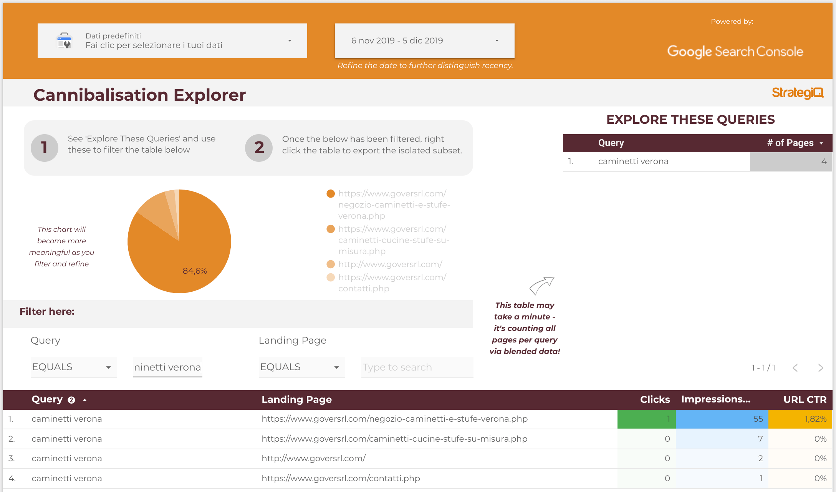
Task: Click the Query filter text field
Action: (167, 367)
